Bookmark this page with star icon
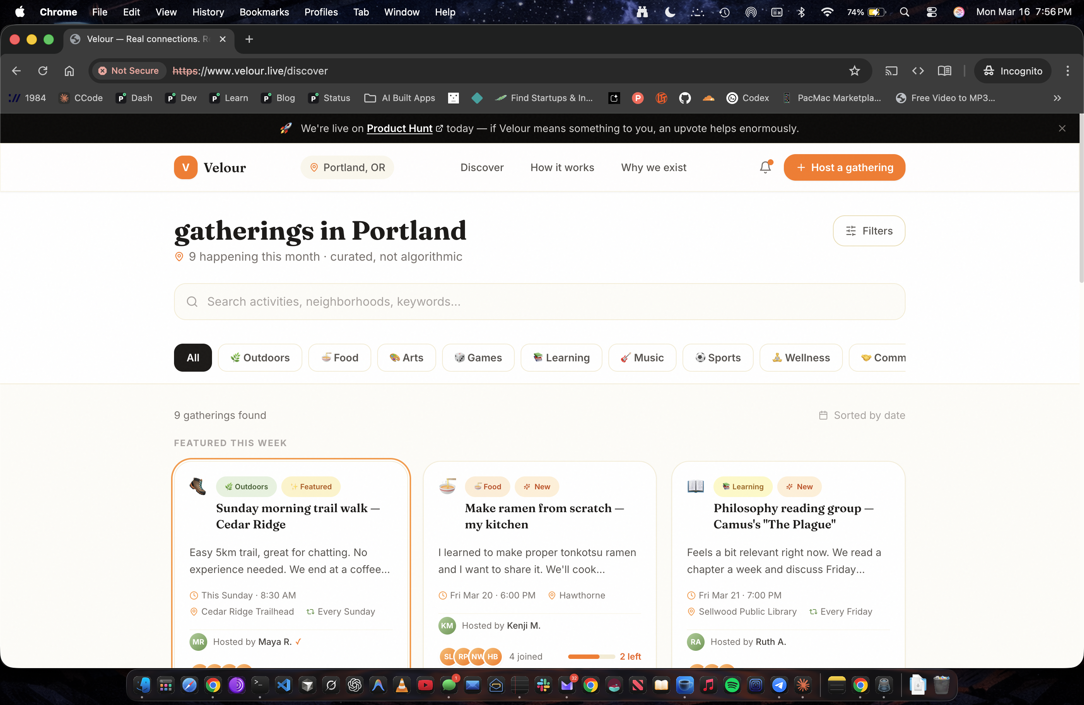1084x705 pixels. (854, 70)
